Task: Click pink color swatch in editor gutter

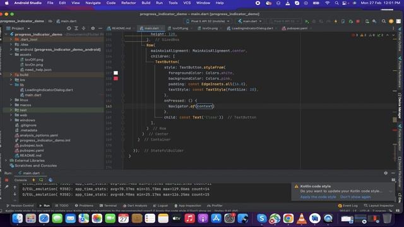Action: [x=116, y=78]
